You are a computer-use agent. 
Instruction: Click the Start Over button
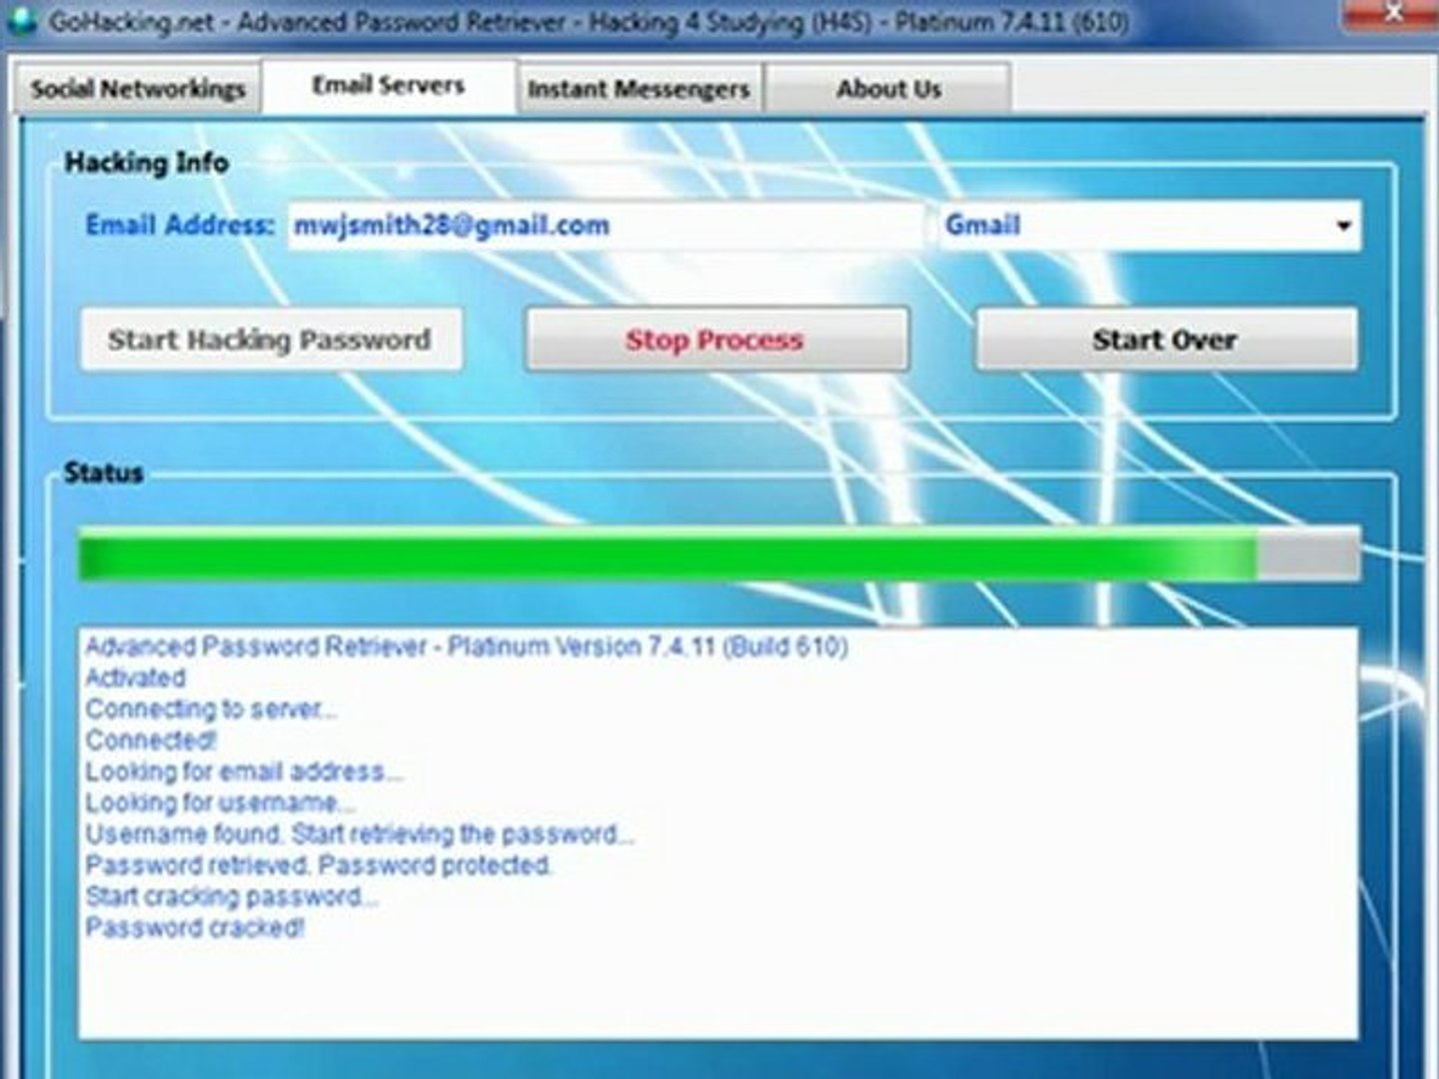[1165, 340]
